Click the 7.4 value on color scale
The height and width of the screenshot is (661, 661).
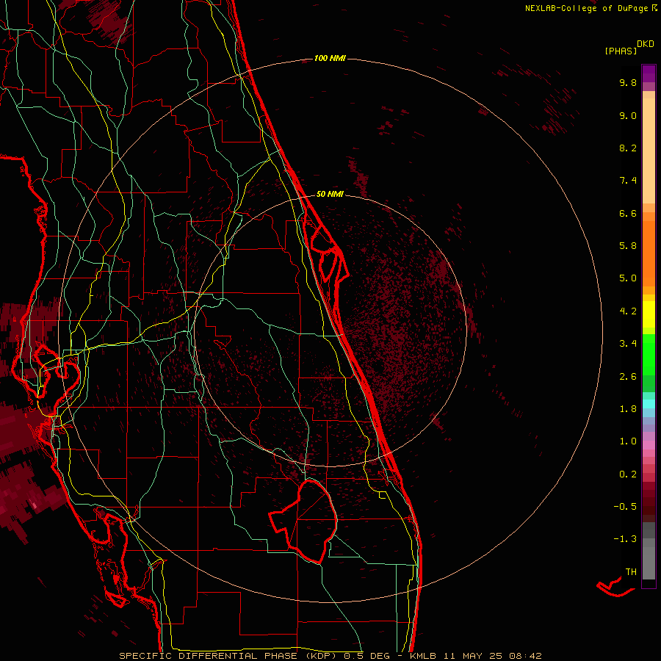[x=628, y=181]
